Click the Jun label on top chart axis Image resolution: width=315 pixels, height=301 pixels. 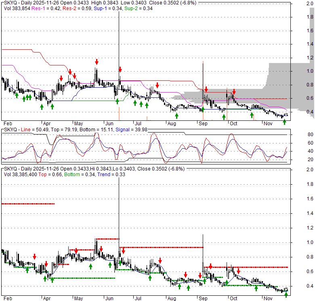pos(109,123)
